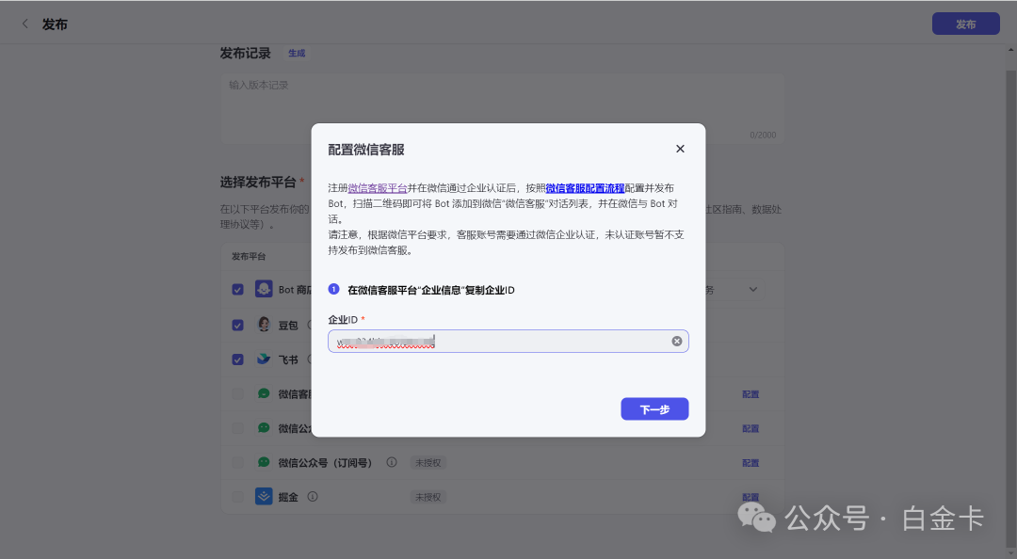Click the 配置微信客服 dialog title
This screenshot has width=1017, height=559.
[x=365, y=150]
